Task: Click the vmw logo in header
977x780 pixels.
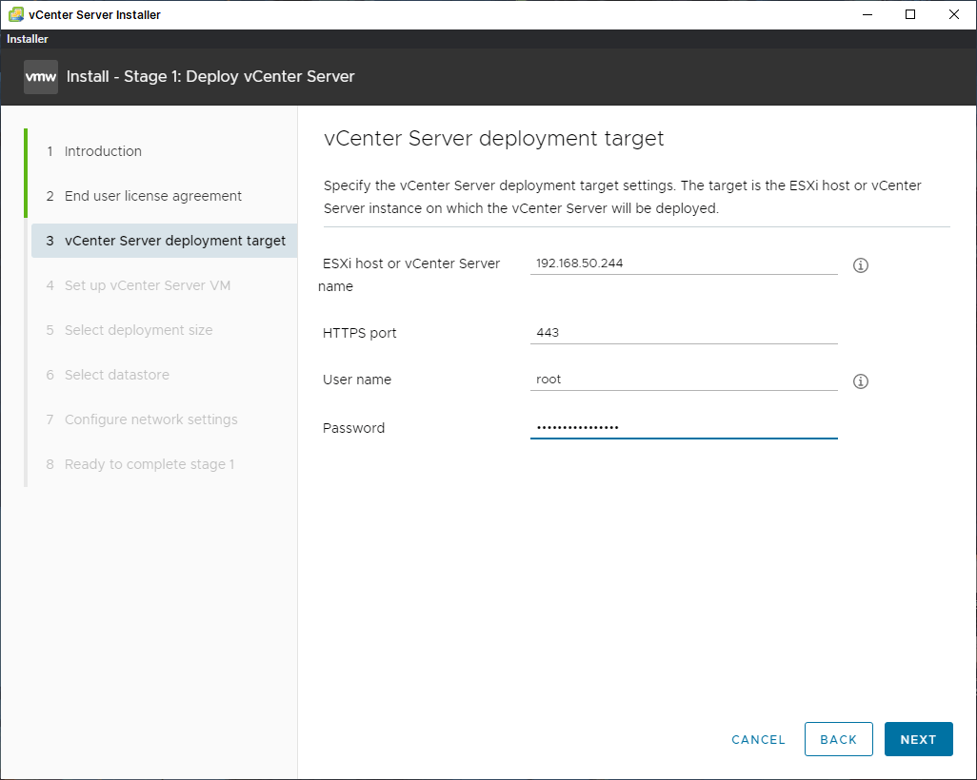Action: (x=41, y=77)
